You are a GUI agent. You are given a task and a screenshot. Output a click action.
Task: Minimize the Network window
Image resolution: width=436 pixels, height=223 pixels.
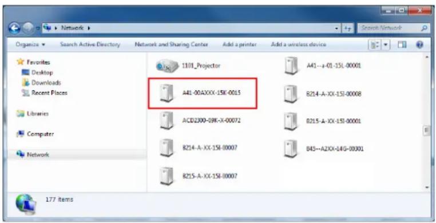click(x=389, y=11)
